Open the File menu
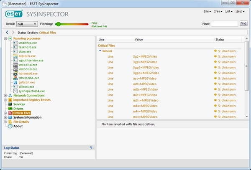Image resolution: width=251 pixels, height=170 pixels. (x=207, y=11)
